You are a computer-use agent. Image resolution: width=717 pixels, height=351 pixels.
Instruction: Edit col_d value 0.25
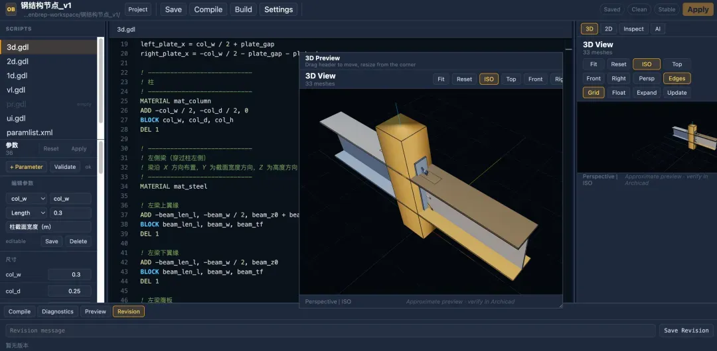tap(70, 291)
